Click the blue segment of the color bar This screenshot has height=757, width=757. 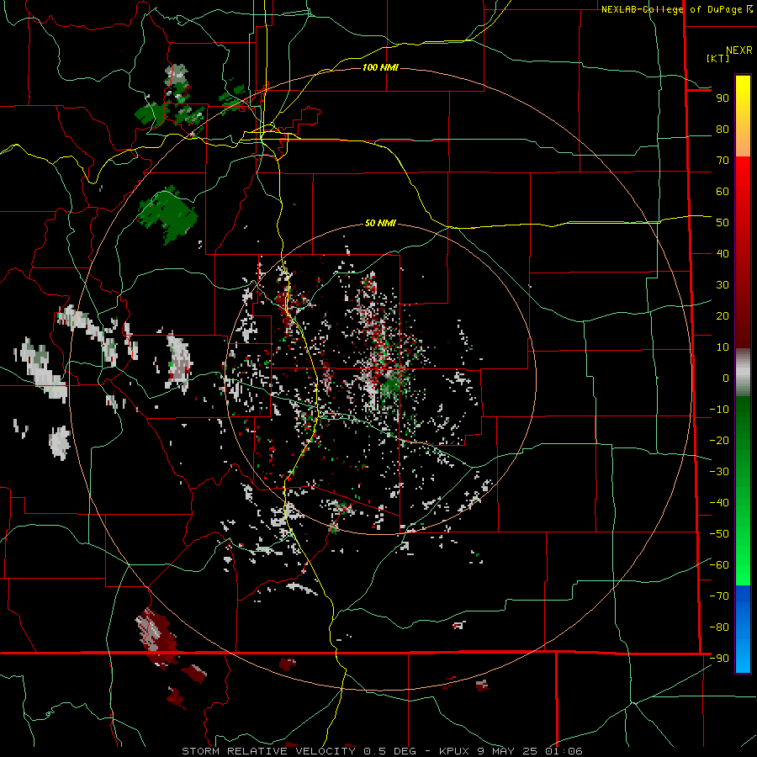tap(743, 628)
